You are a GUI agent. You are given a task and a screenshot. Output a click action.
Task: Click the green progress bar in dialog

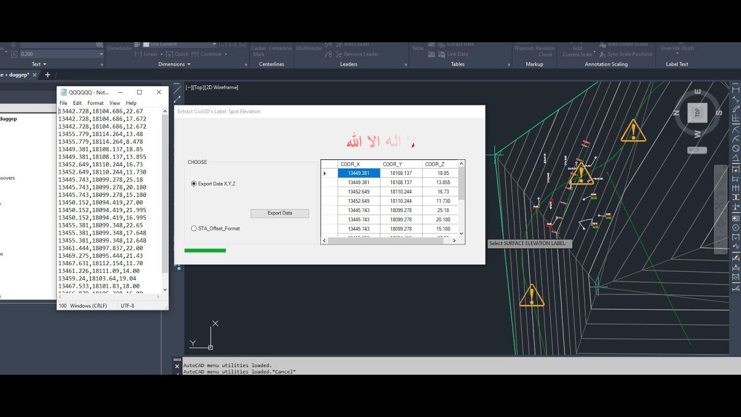[205, 250]
